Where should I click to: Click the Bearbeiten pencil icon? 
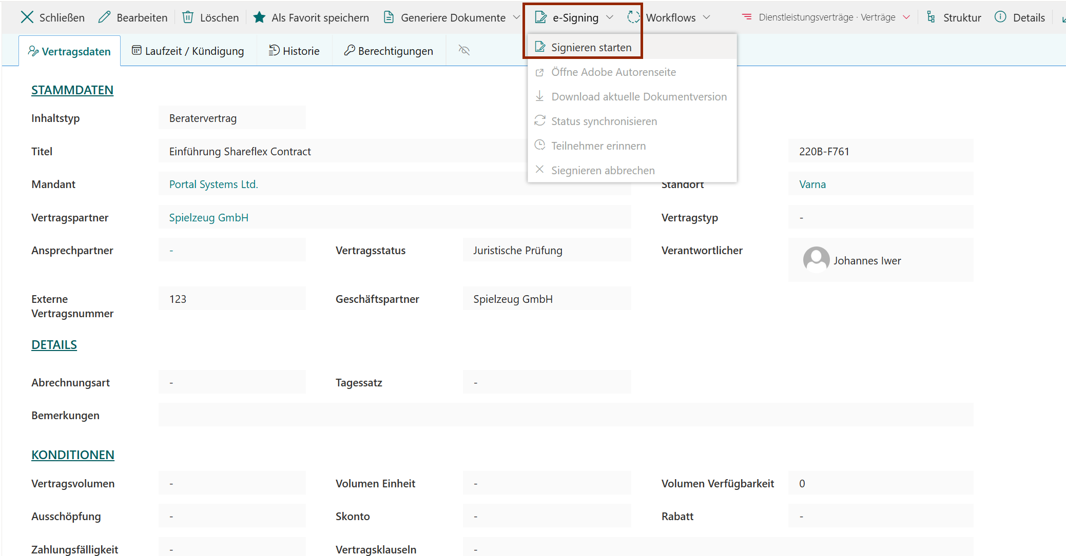coord(104,17)
